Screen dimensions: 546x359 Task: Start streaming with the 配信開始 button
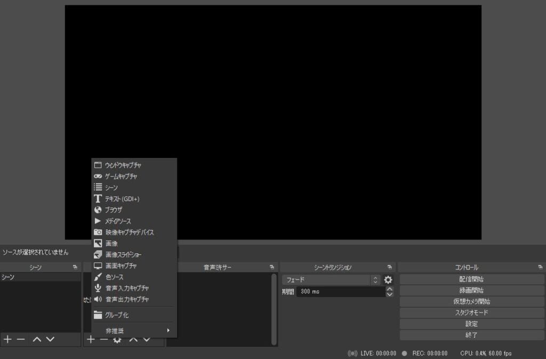click(471, 279)
